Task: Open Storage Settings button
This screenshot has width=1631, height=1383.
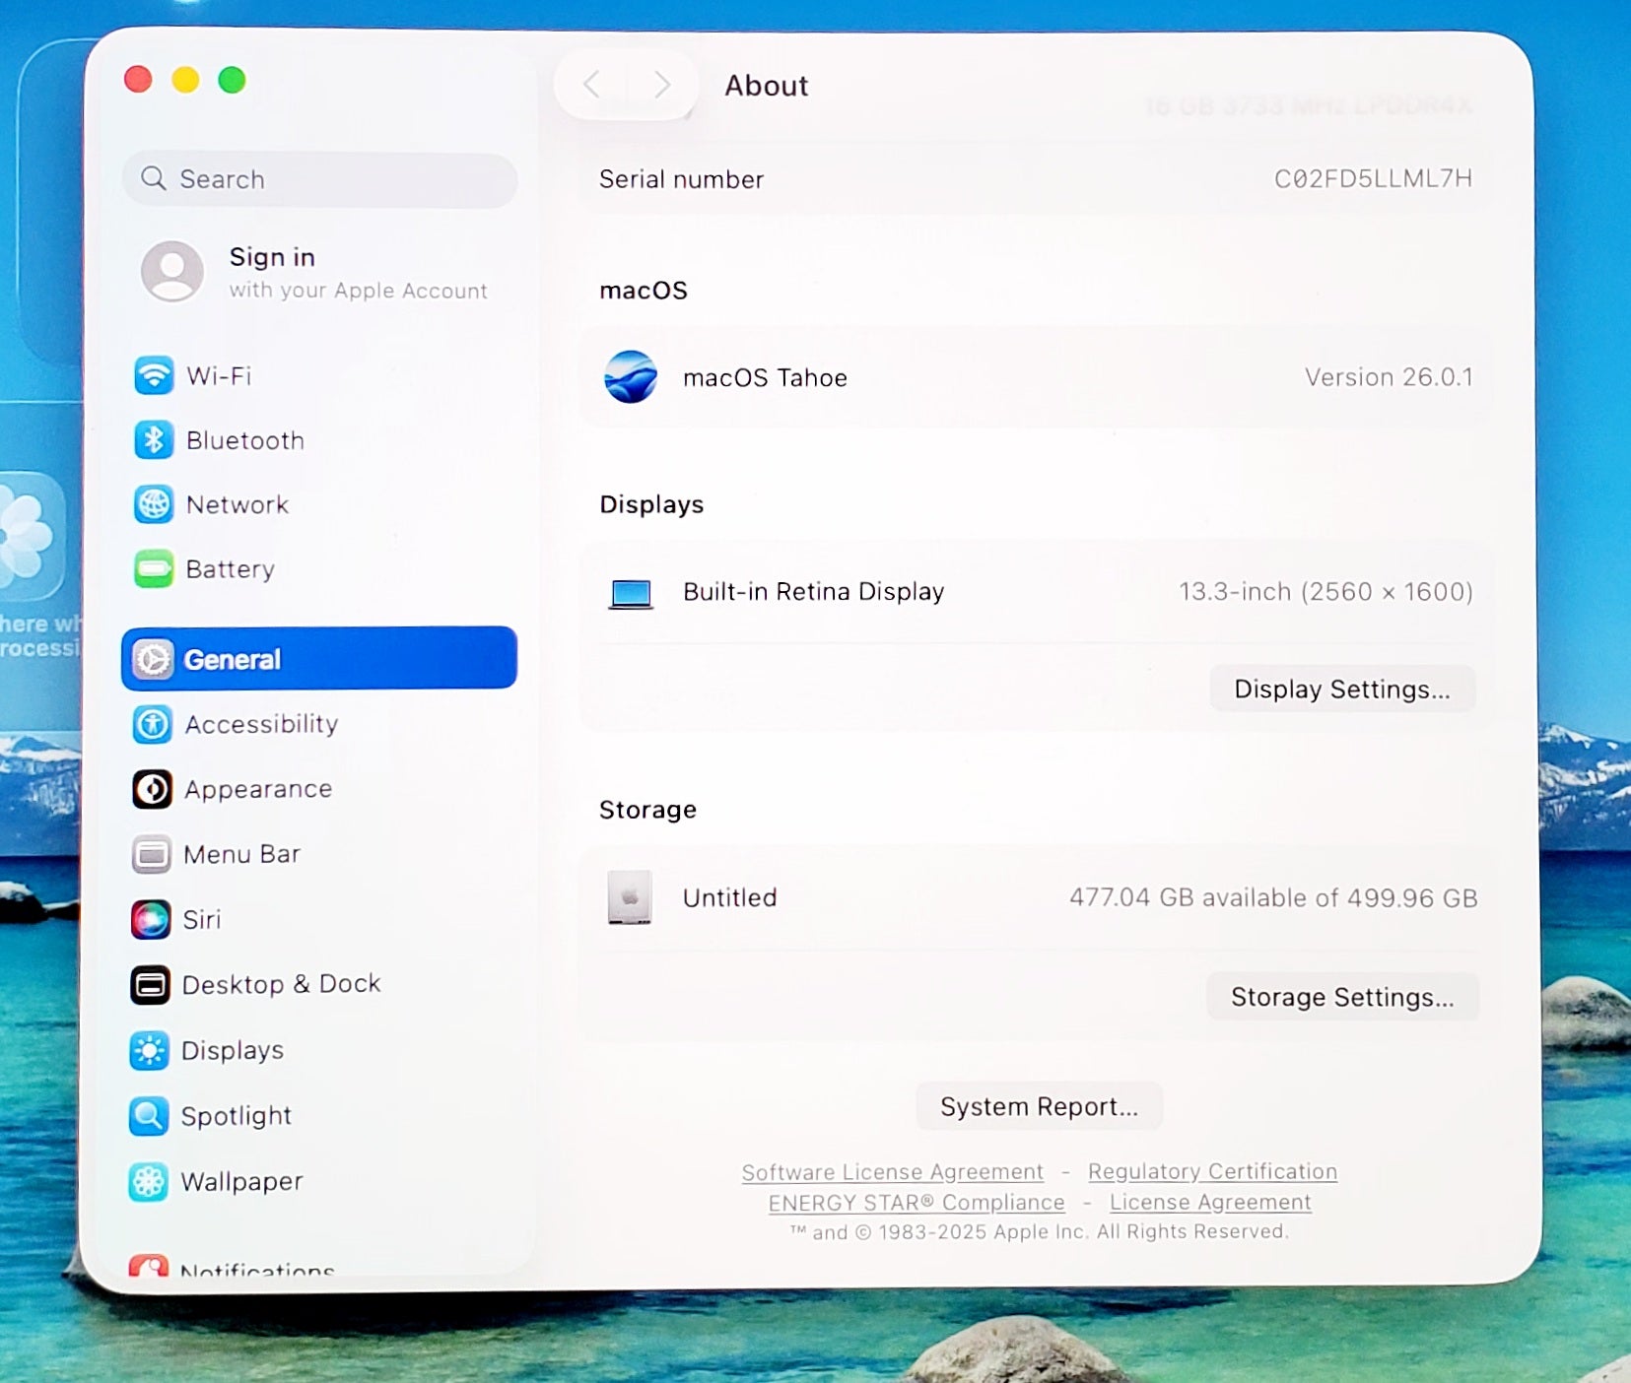Action: pyautogui.click(x=1341, y=997)
